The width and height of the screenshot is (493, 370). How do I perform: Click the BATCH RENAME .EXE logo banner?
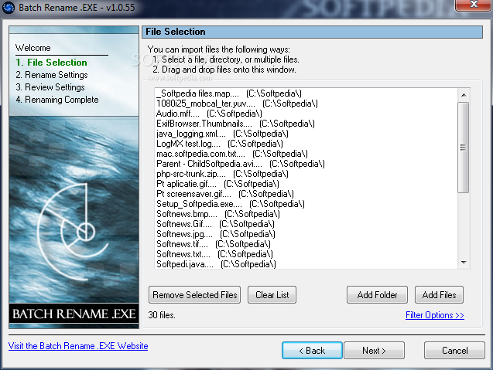pos(74,314)
